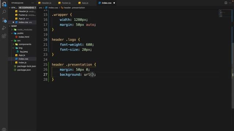Open App.js under src folder

22,55
